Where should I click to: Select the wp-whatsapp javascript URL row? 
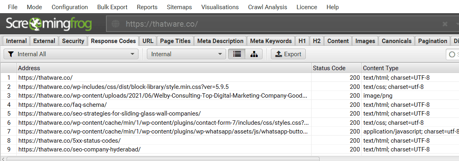pos(164,132)
